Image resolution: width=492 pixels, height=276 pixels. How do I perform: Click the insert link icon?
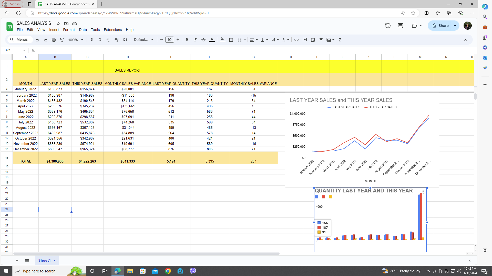(x=296, y=40)
